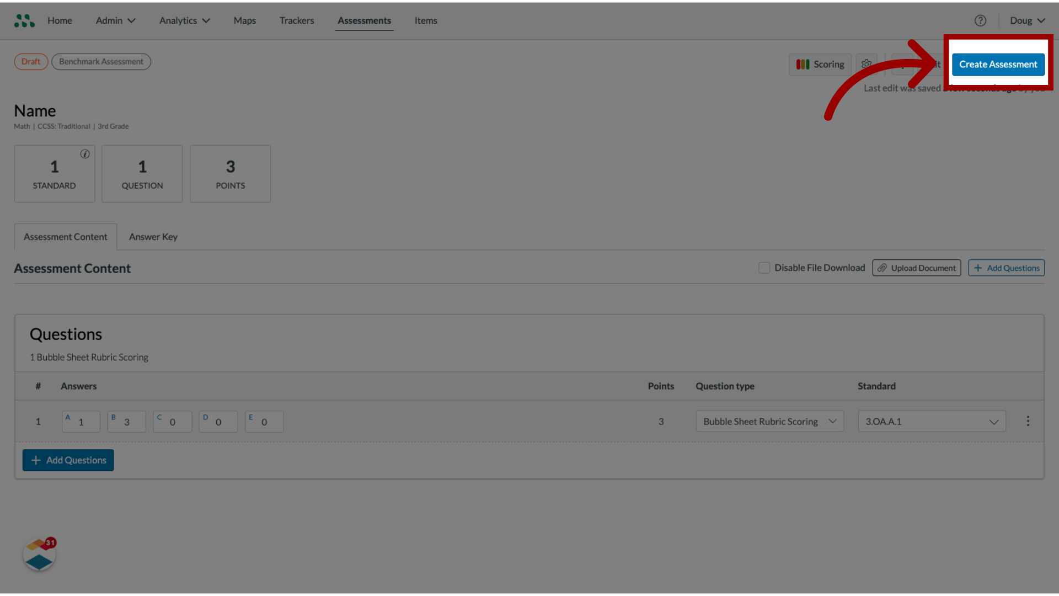Click the settings gear icon
This screenshot has height=596, width=1059.
[867, 64]
